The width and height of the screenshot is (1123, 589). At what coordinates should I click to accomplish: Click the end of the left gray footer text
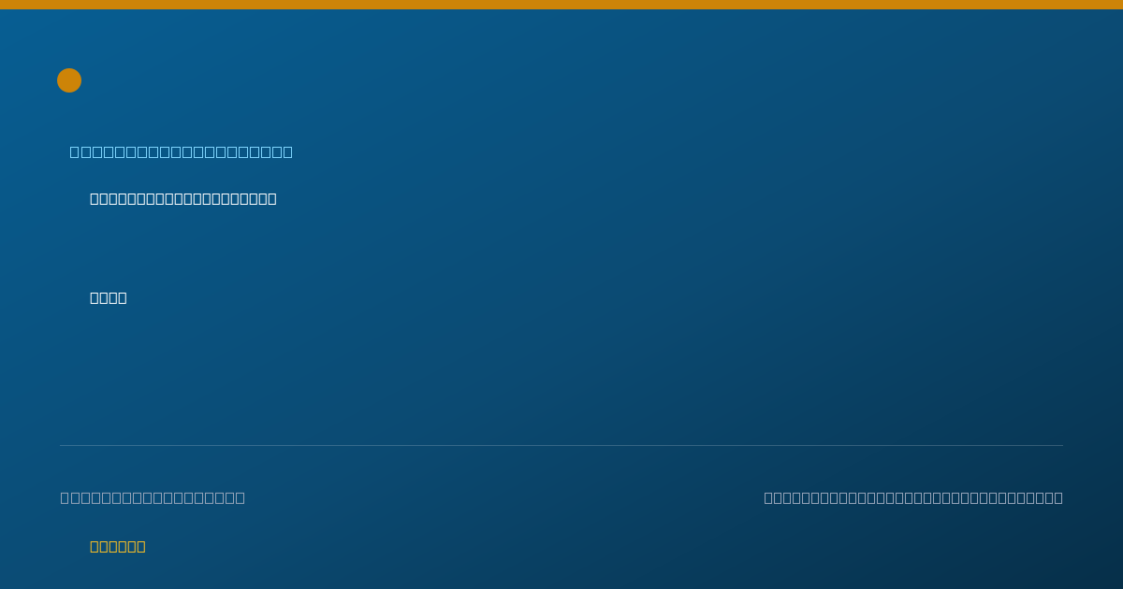[x=241, y=497]
